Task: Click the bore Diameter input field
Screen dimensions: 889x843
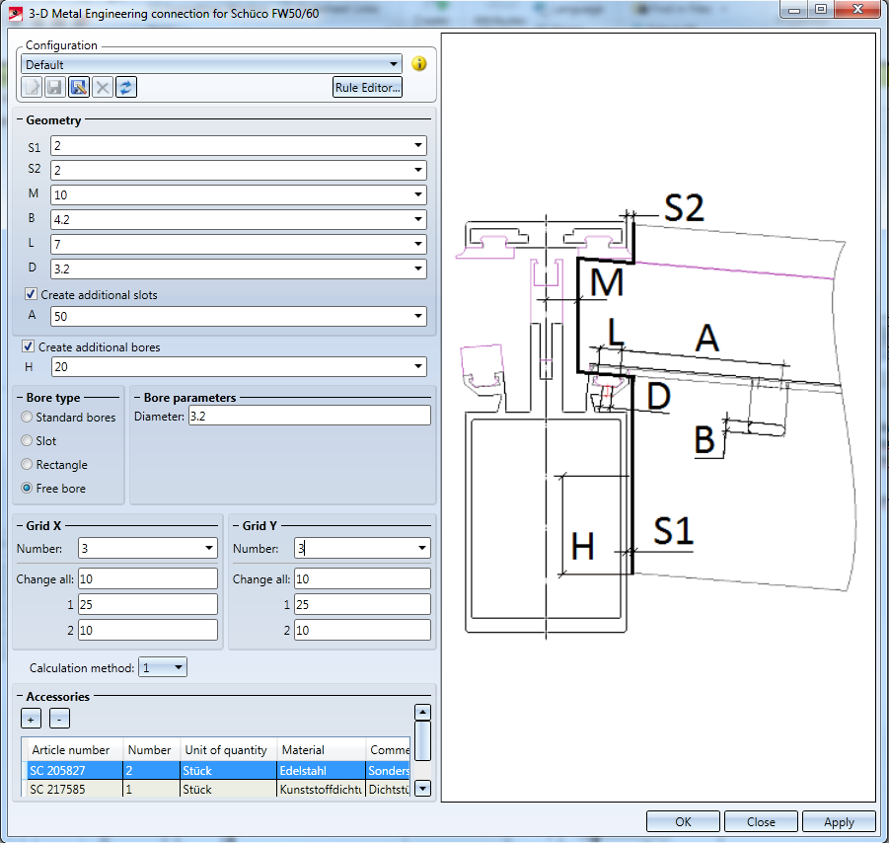Action: point(309,416)
